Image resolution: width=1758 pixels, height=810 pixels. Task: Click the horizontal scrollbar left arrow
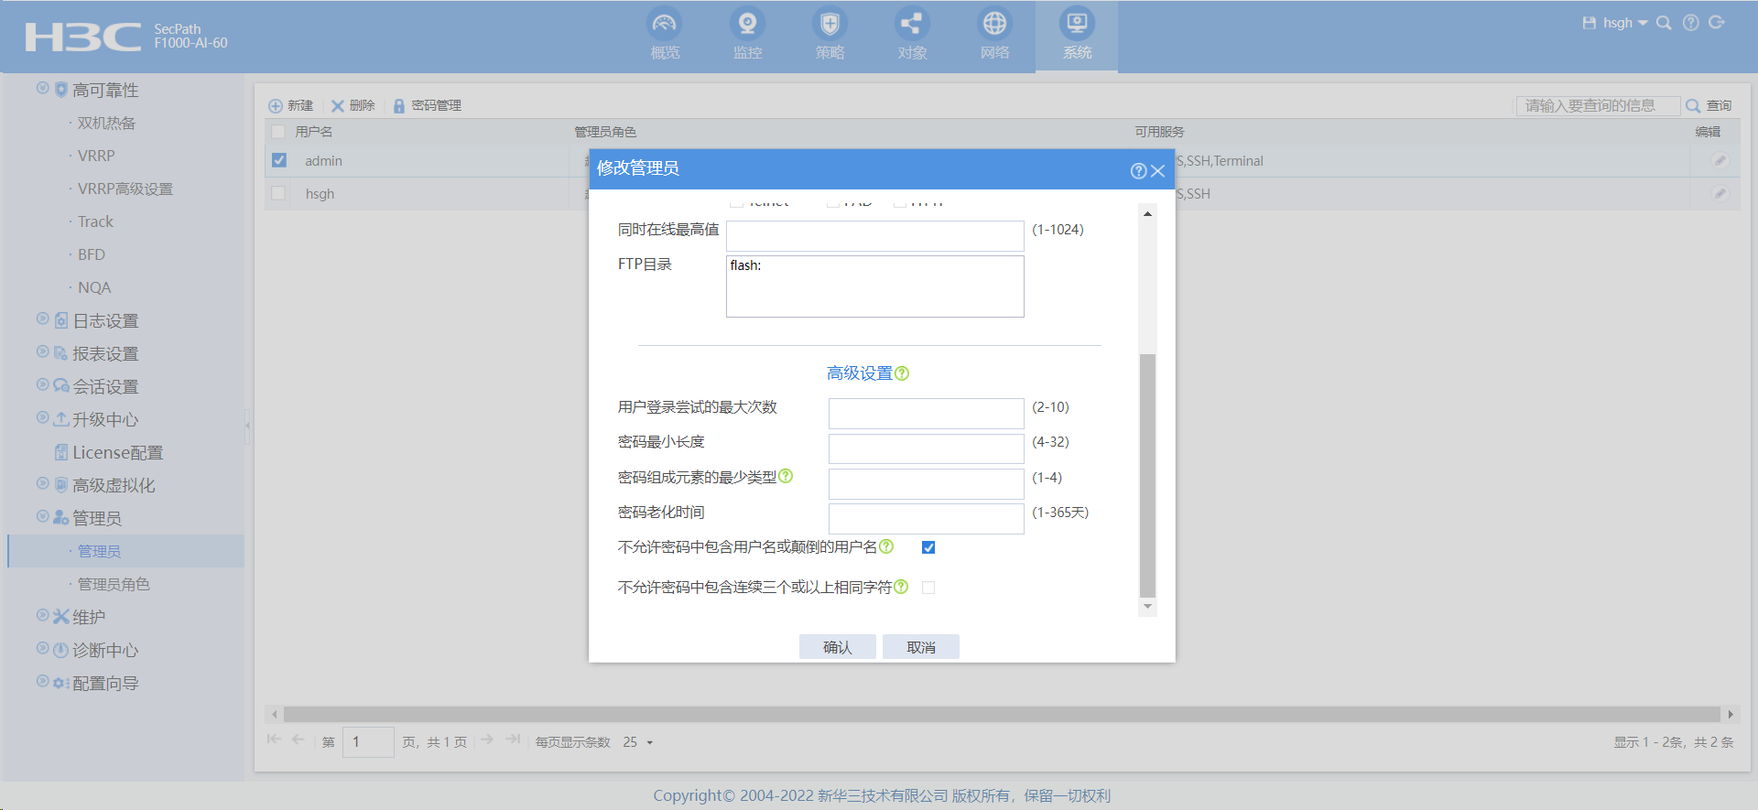(275, 714)
